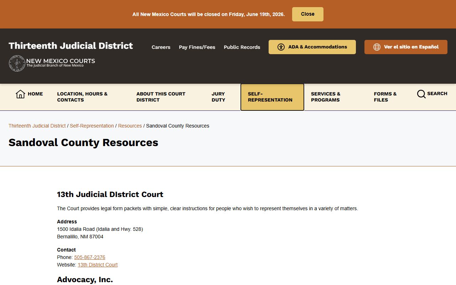Open ADA & Accommodations button
The width and height of the screenshot is (456, 285).
click(312, 47)
